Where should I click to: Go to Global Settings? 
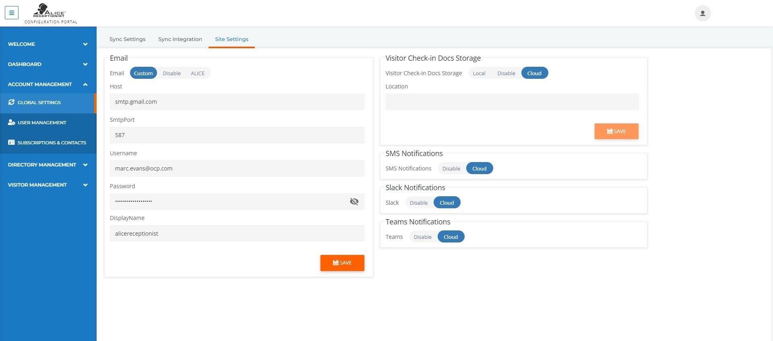pos(48,103)
